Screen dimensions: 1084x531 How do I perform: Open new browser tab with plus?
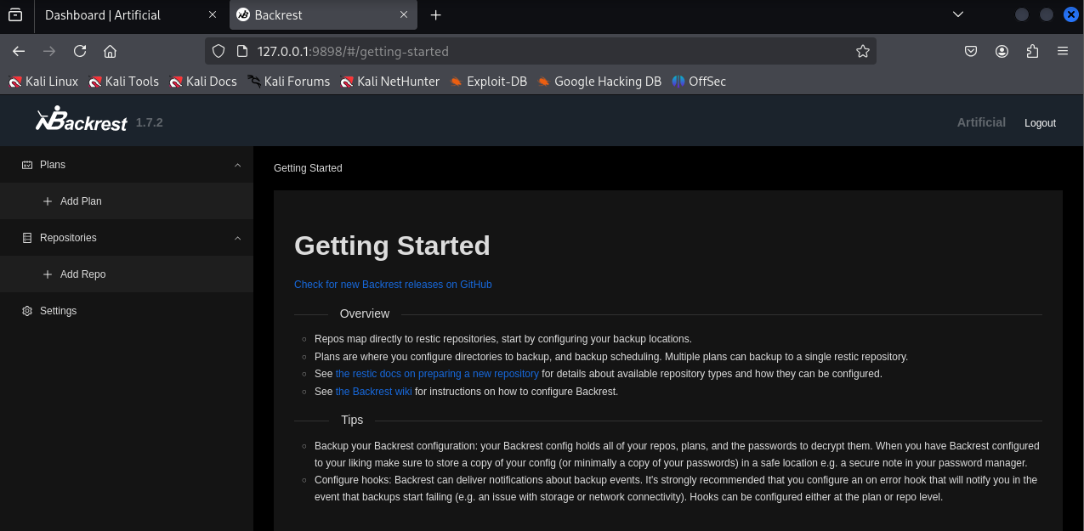click(436, 15)
